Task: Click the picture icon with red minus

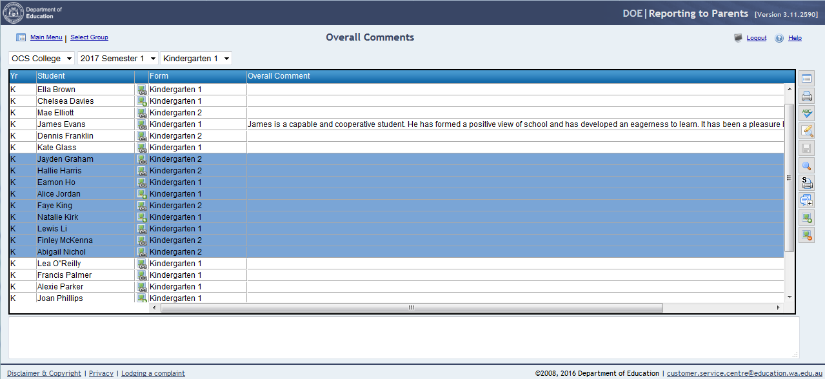Action: pos(806,235)
